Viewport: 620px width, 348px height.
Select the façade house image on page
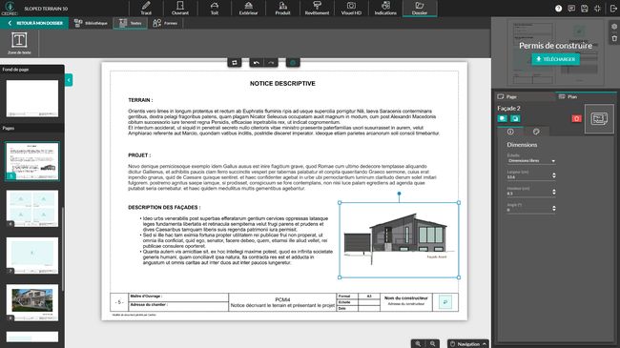click(x=399, y=240)
